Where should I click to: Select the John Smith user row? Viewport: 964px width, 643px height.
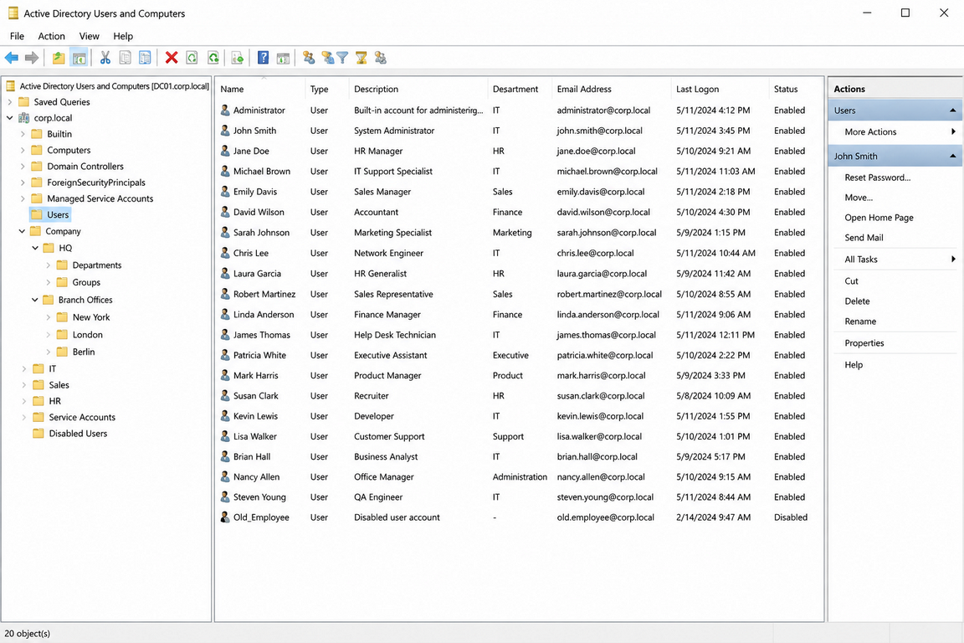519,131
